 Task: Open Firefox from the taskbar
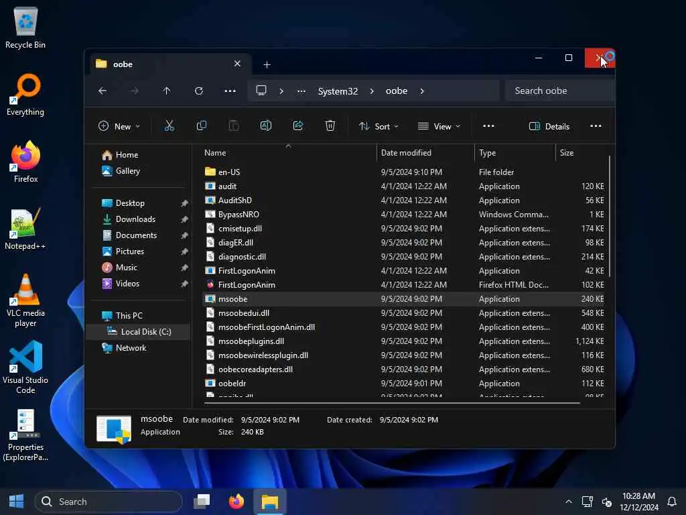(x=236, y=502)
